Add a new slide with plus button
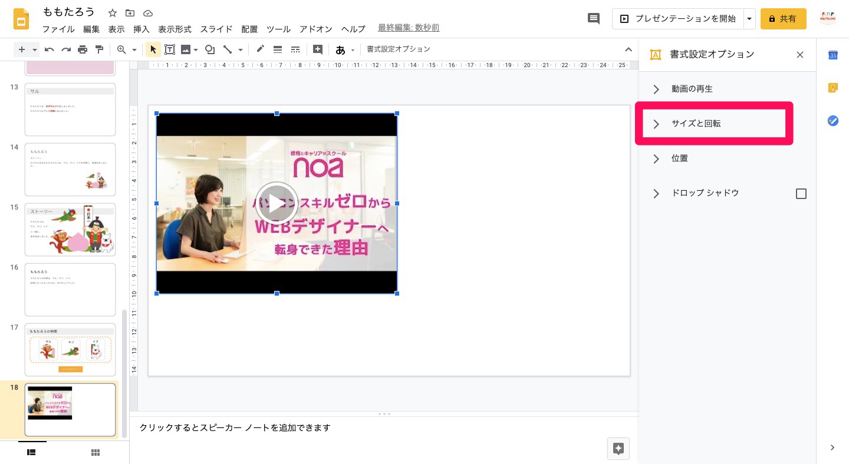Viewport: 849px width, 464px height. pos(22,49)
